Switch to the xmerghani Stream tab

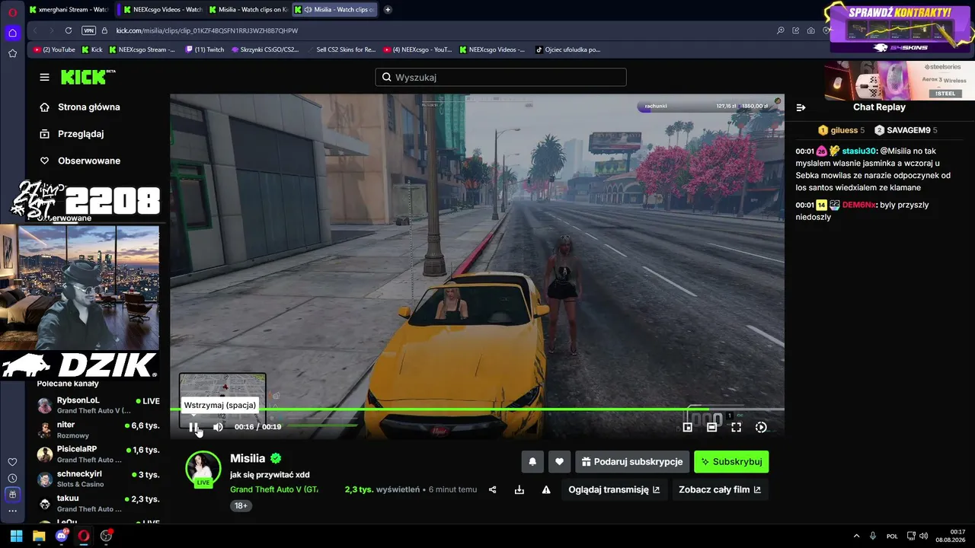[x=69, y=9]
